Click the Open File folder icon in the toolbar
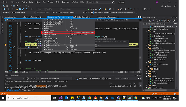186x107 pixels. pyautogui.click(x=17, y=9)
